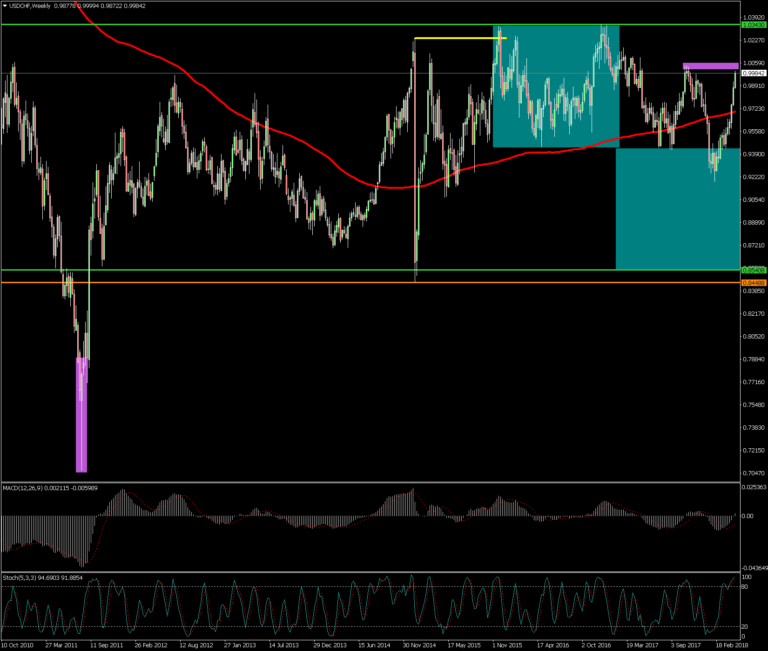Click the USDCHF,Weekly chart title text
Viewport: 768px width, 651px height.
pos(30,6)
